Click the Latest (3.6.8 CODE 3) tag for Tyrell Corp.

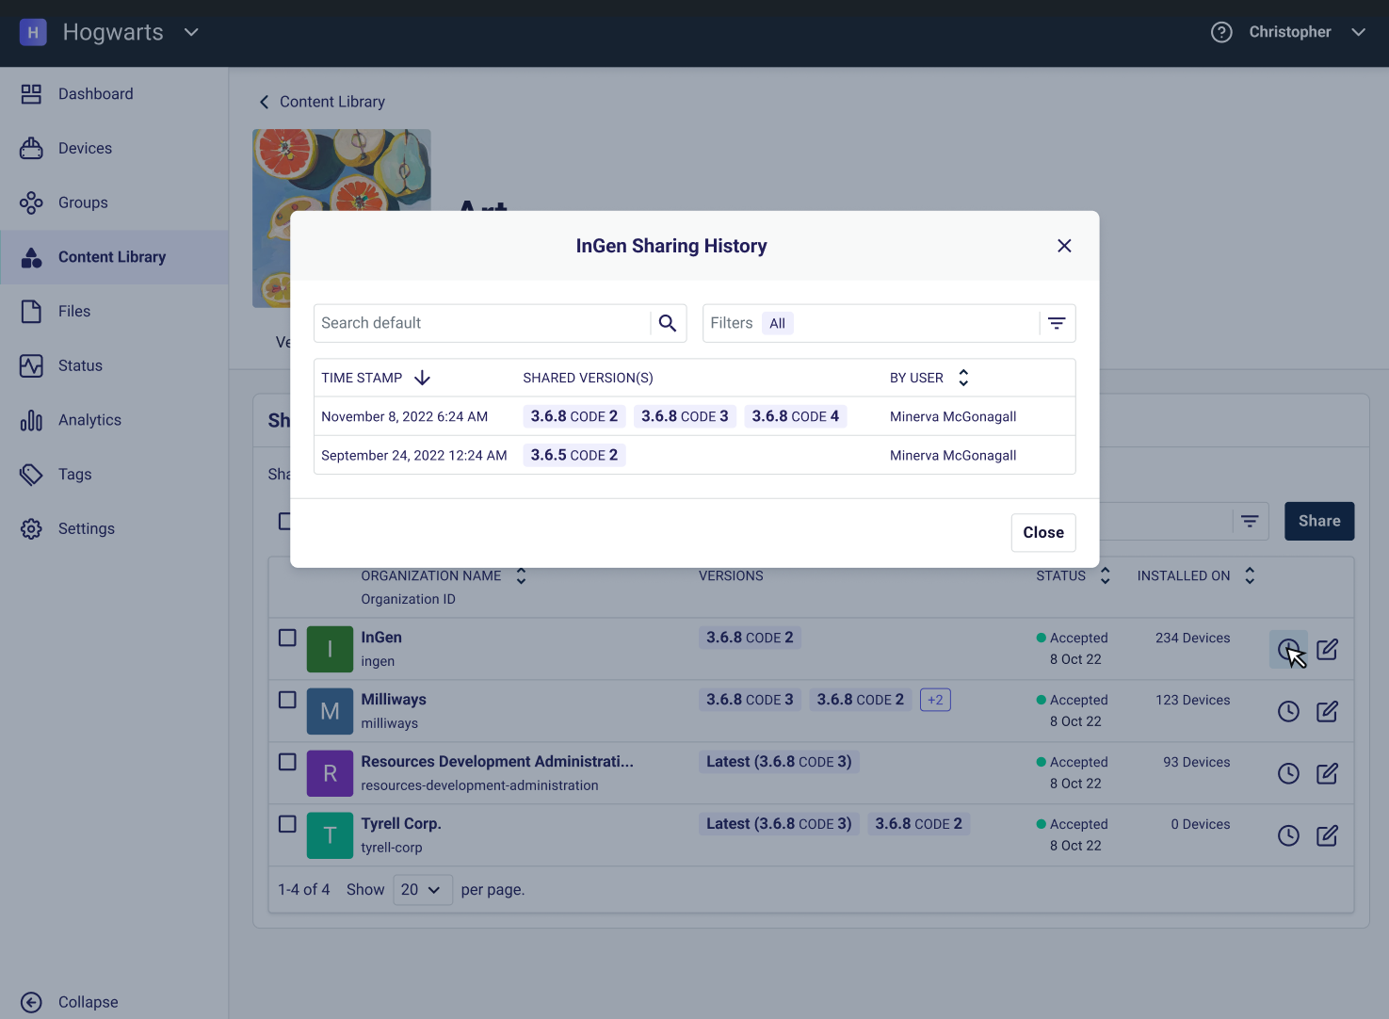779,824
